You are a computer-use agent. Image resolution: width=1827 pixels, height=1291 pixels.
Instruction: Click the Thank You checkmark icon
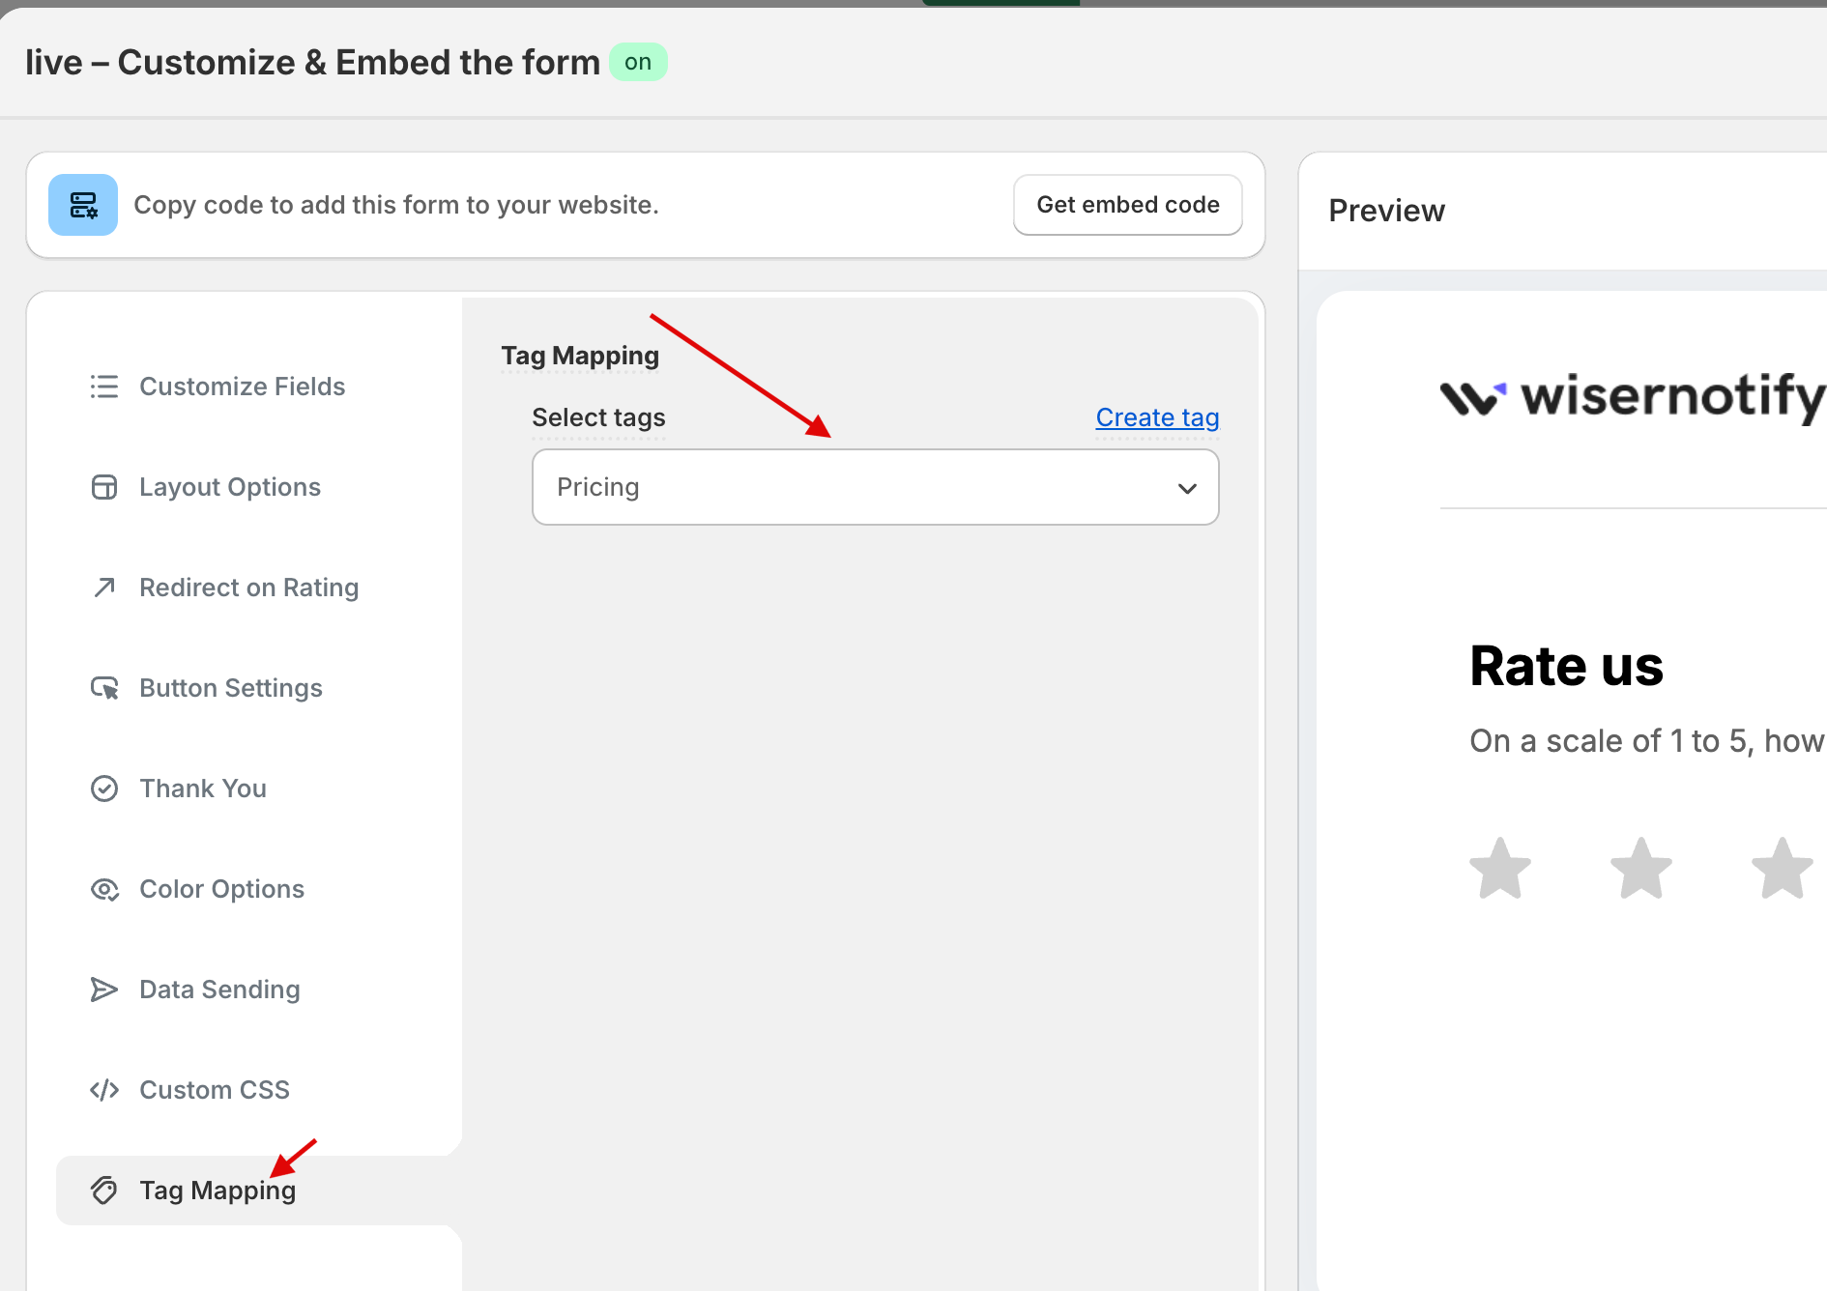(x=104, y=789)
